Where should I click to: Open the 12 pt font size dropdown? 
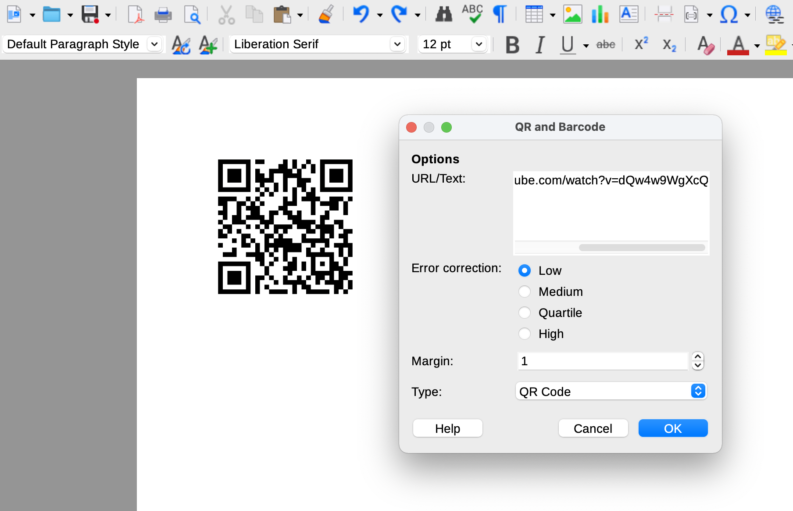pyautogui.click(x=479, y=44)
